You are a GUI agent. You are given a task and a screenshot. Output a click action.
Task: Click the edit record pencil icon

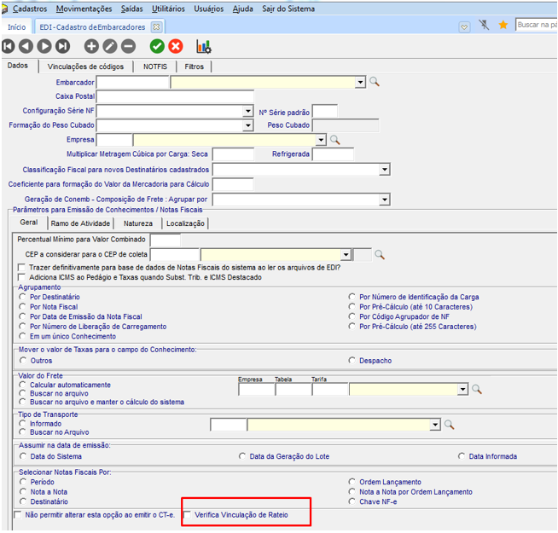pos(110,46)
